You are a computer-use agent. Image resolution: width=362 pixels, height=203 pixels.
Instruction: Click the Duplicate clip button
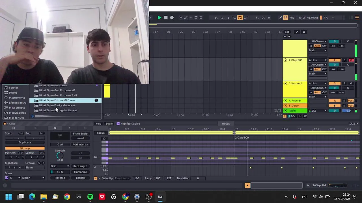[x=25, y=142]
